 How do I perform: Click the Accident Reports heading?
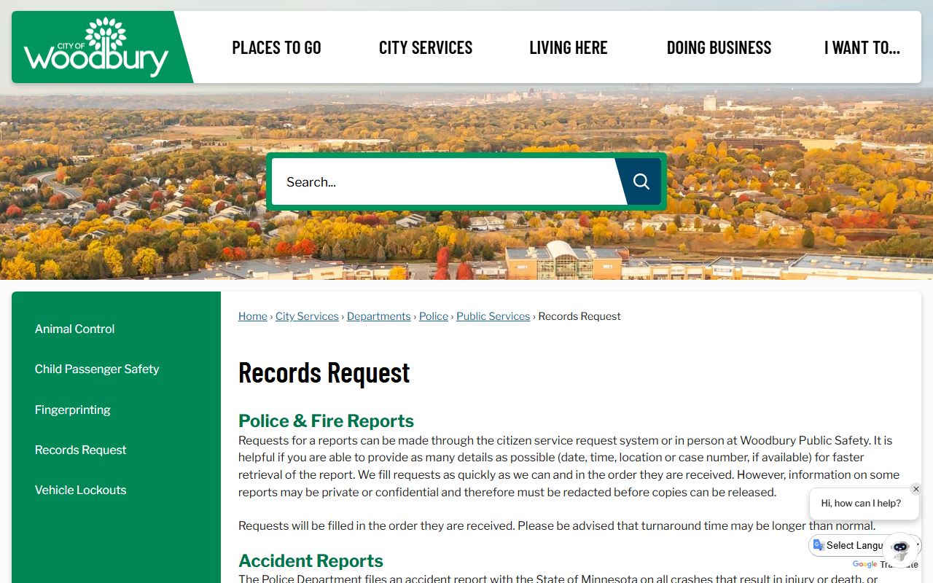[x=311, y=561]
